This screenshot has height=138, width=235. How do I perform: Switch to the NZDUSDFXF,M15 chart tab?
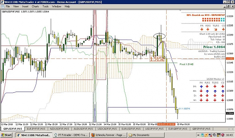coord(59,129)
